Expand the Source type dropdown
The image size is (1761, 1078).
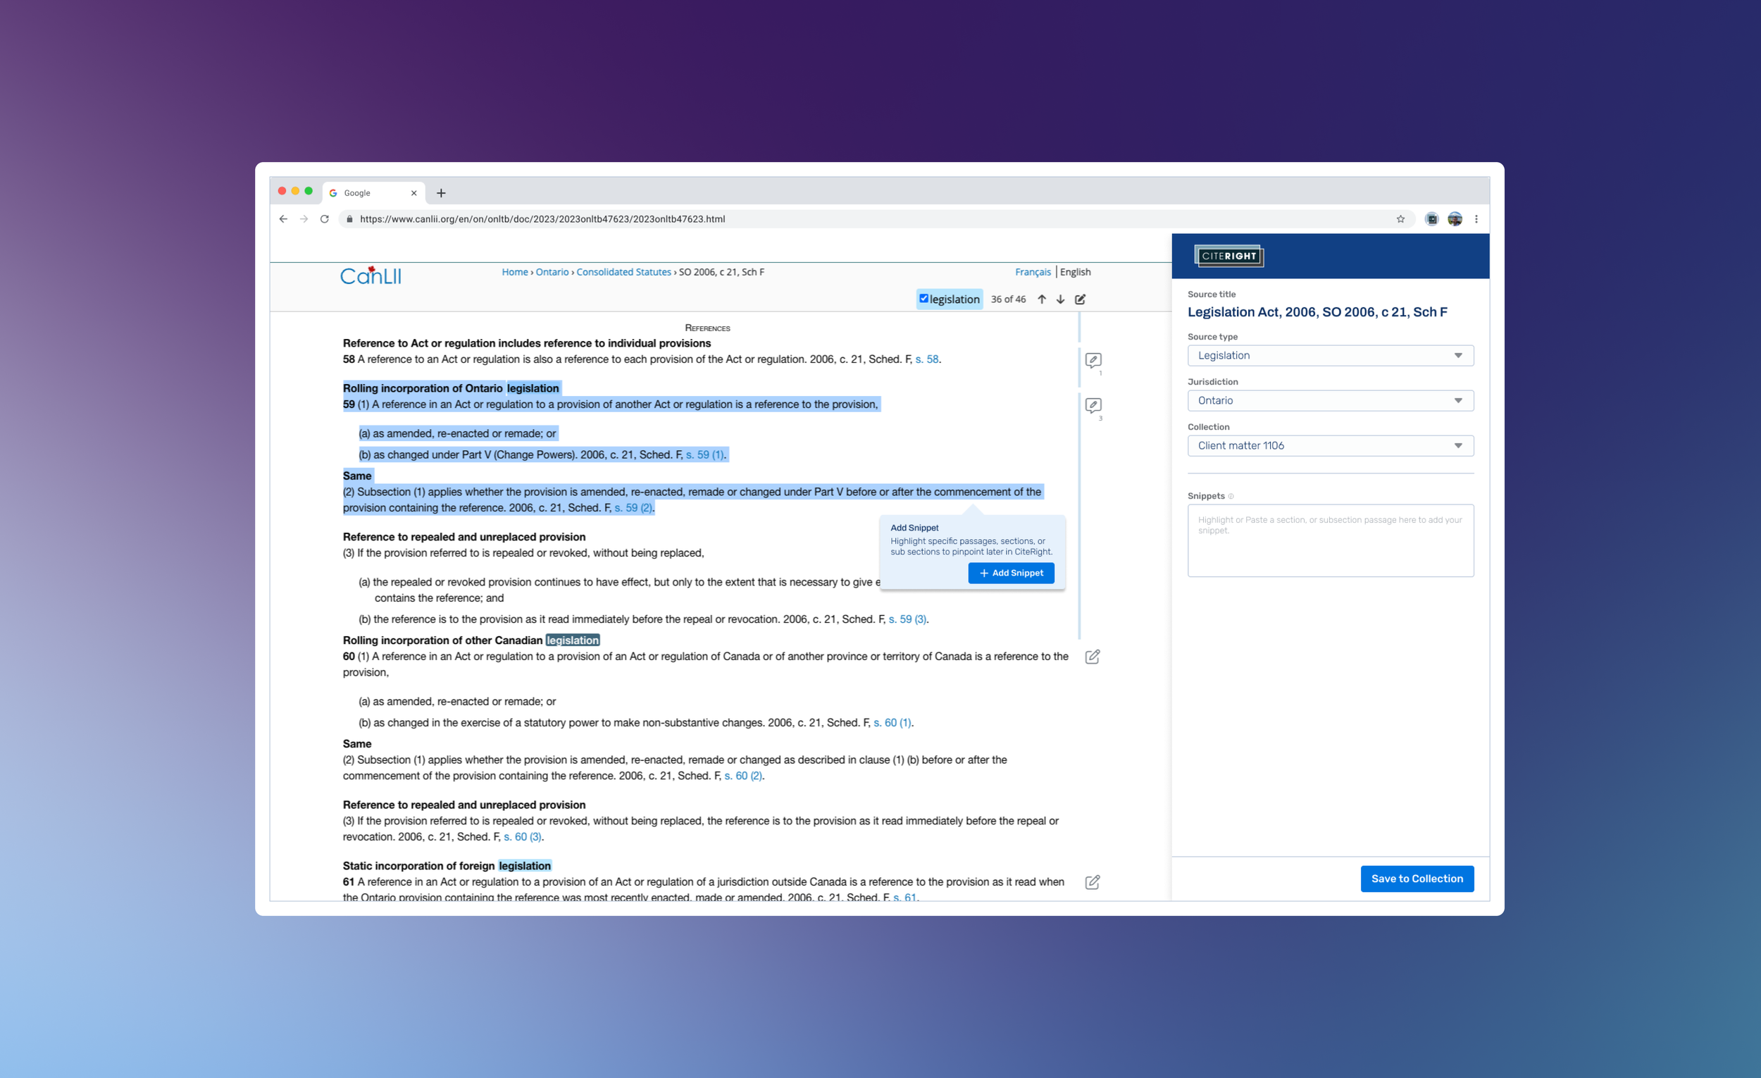click(1330, 355)
